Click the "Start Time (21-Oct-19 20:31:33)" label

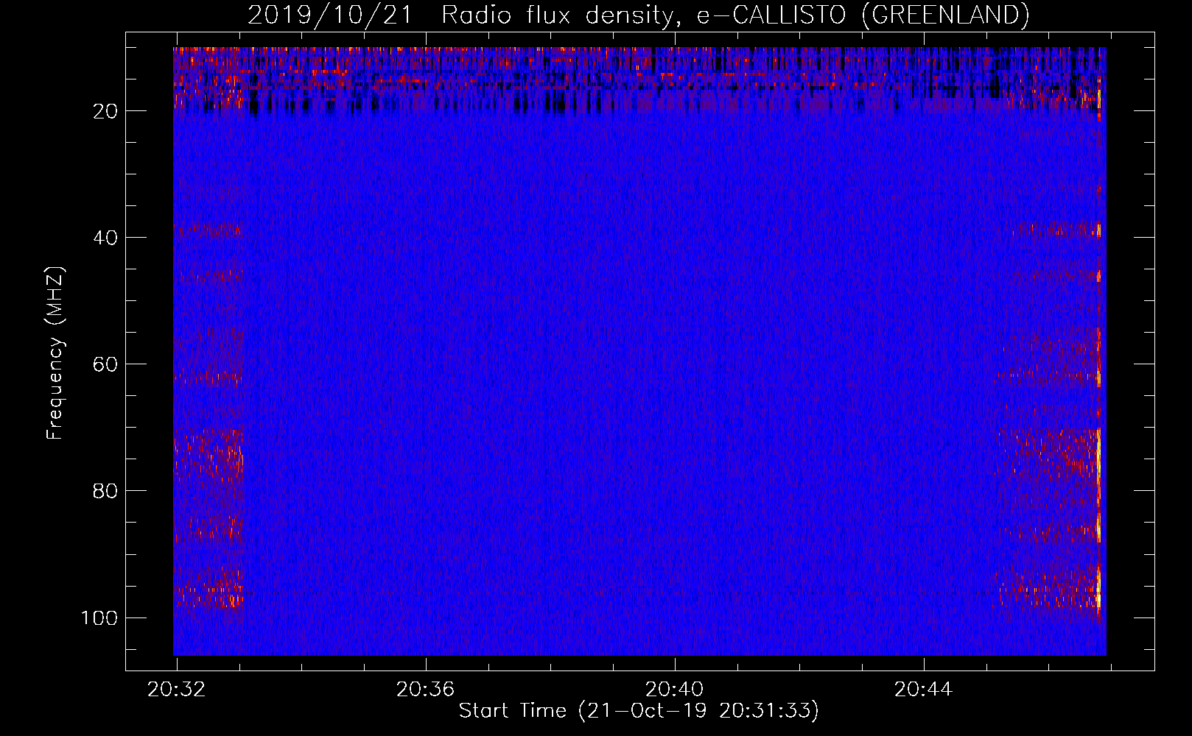[639, 710]
